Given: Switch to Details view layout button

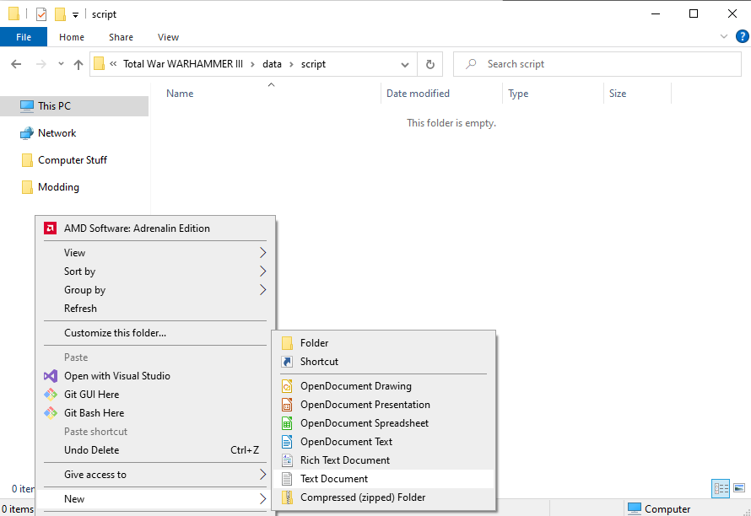Looking at the screenshot, I should click(x=721, y=488).
